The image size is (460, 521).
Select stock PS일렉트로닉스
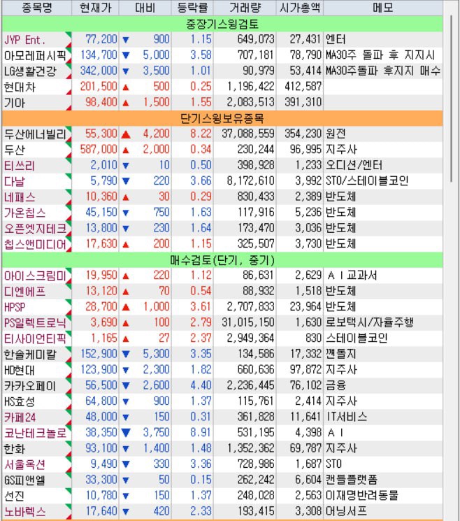point(36,323)
